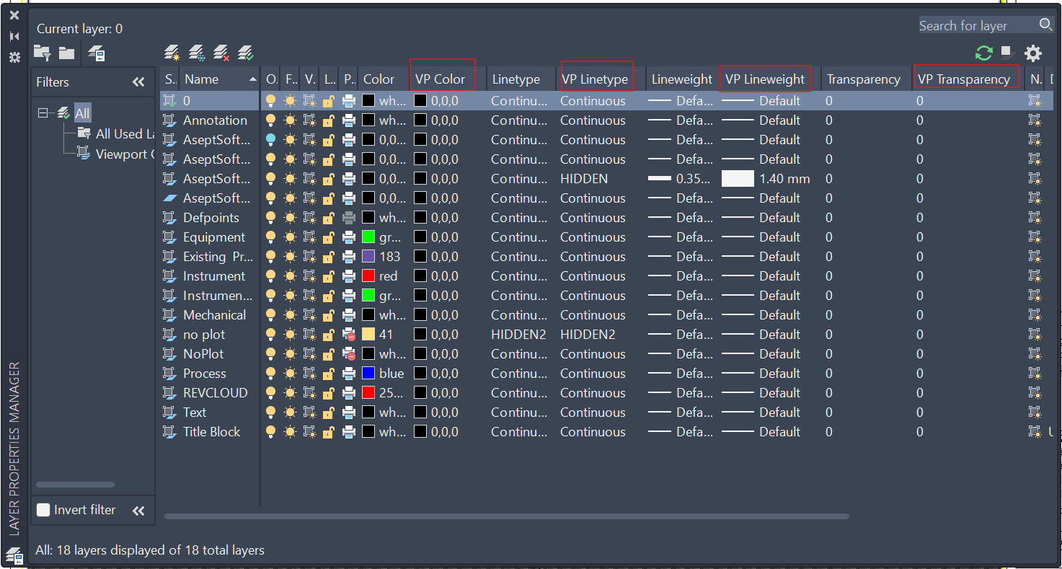
Task: Select the Viewport Overrides filter
Action: click(x=125, y=154)
